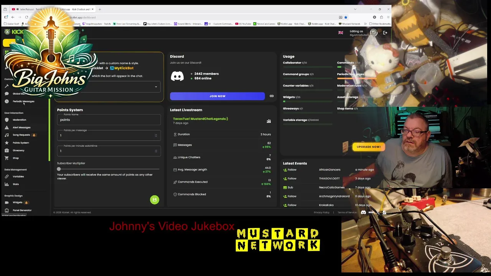Click the Global Messages chat bubble icon
Screen dimensions: 491x276
[7, 94]
